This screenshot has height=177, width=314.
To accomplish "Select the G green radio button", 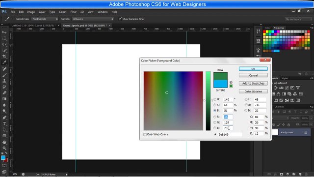I will coord(215,122).
